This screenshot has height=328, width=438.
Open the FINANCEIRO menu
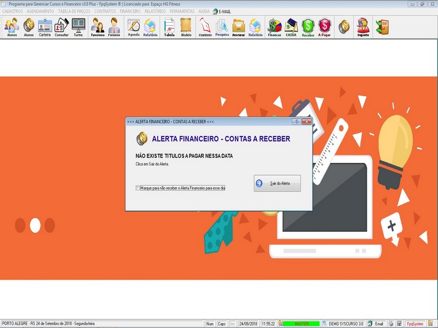(130, 11)
